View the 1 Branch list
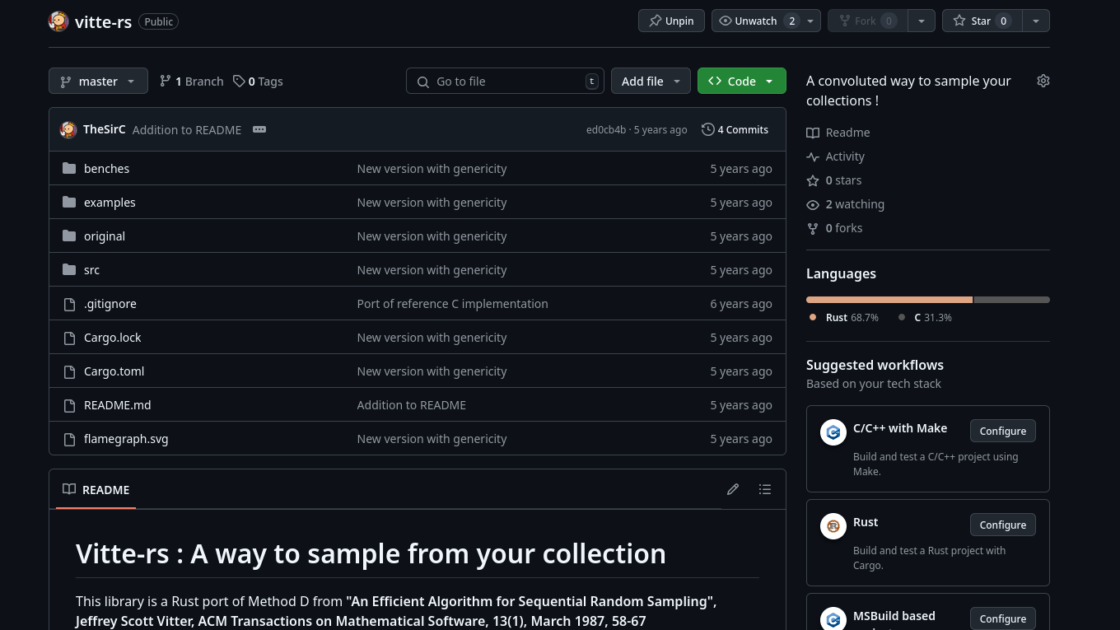The height and width of the screenshot is (630, 1120). [191, 81]
